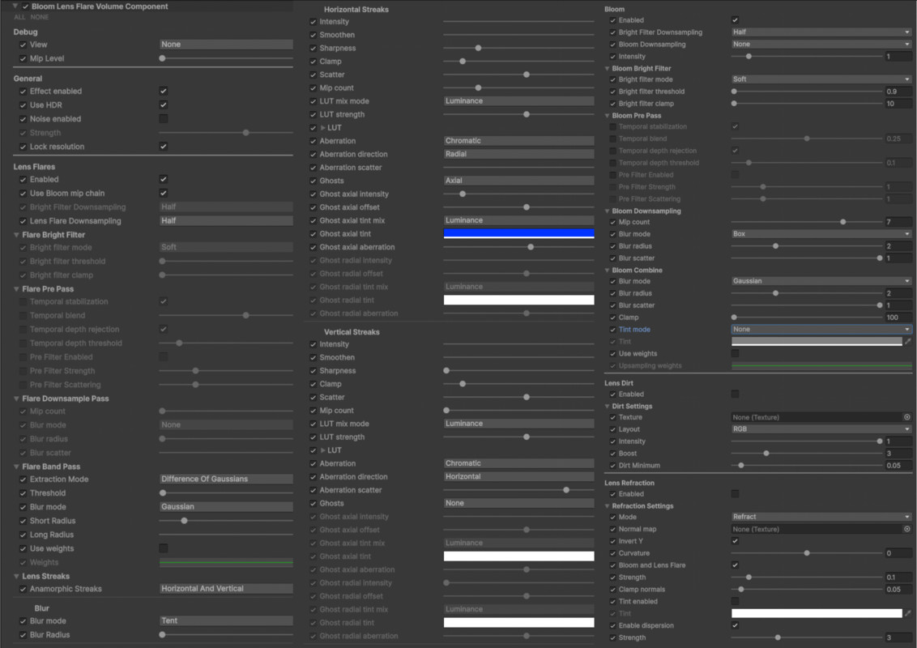Click the Bloom Bright filter threshold value field
Image resolution: width=917 pixels, height=648 pixels.
[x=898, y=92]
